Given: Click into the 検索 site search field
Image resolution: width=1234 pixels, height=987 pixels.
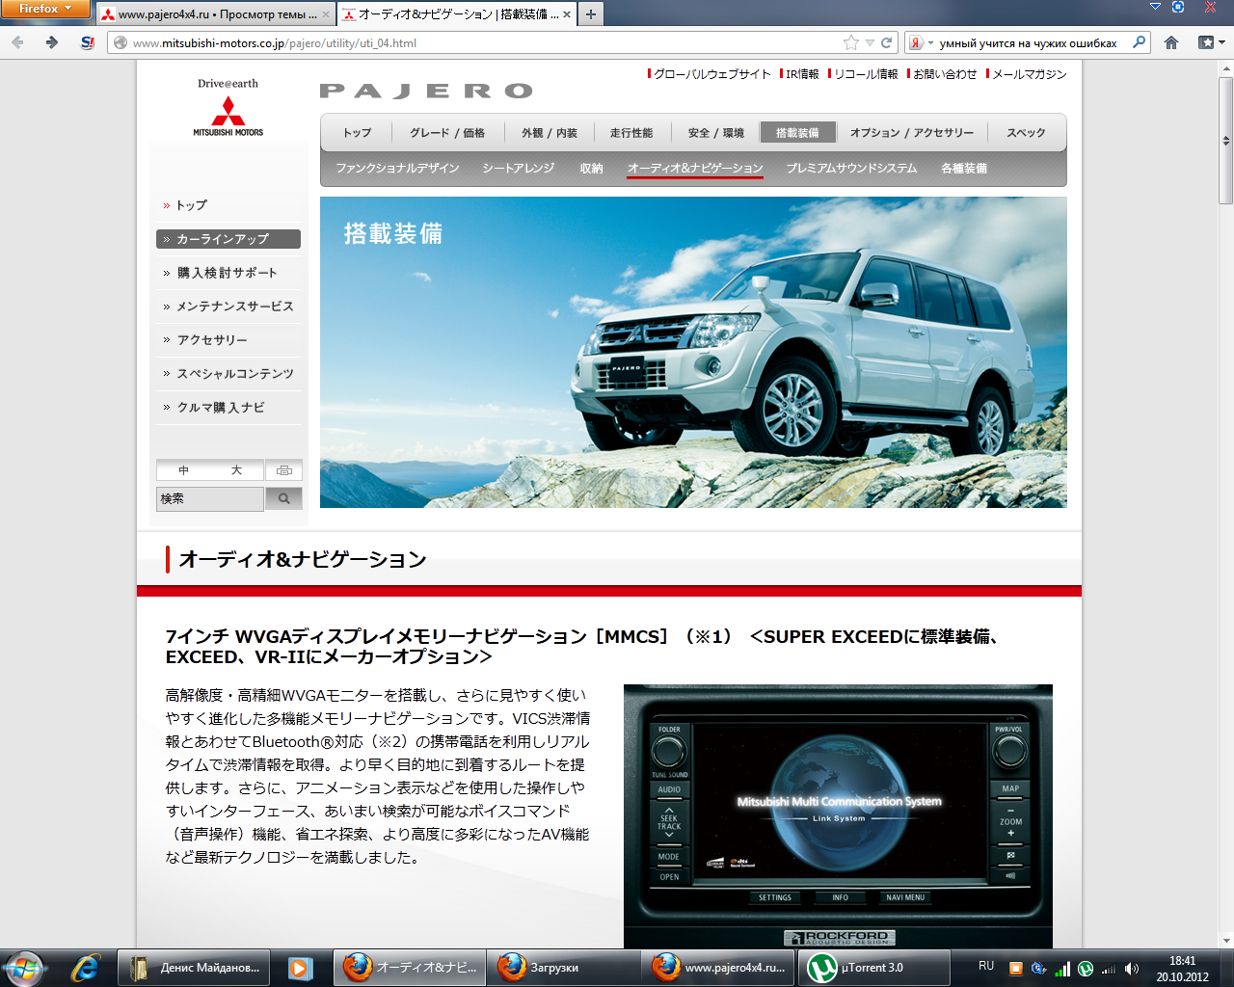Looking at the screenshot, I should (x=209, y=498).
